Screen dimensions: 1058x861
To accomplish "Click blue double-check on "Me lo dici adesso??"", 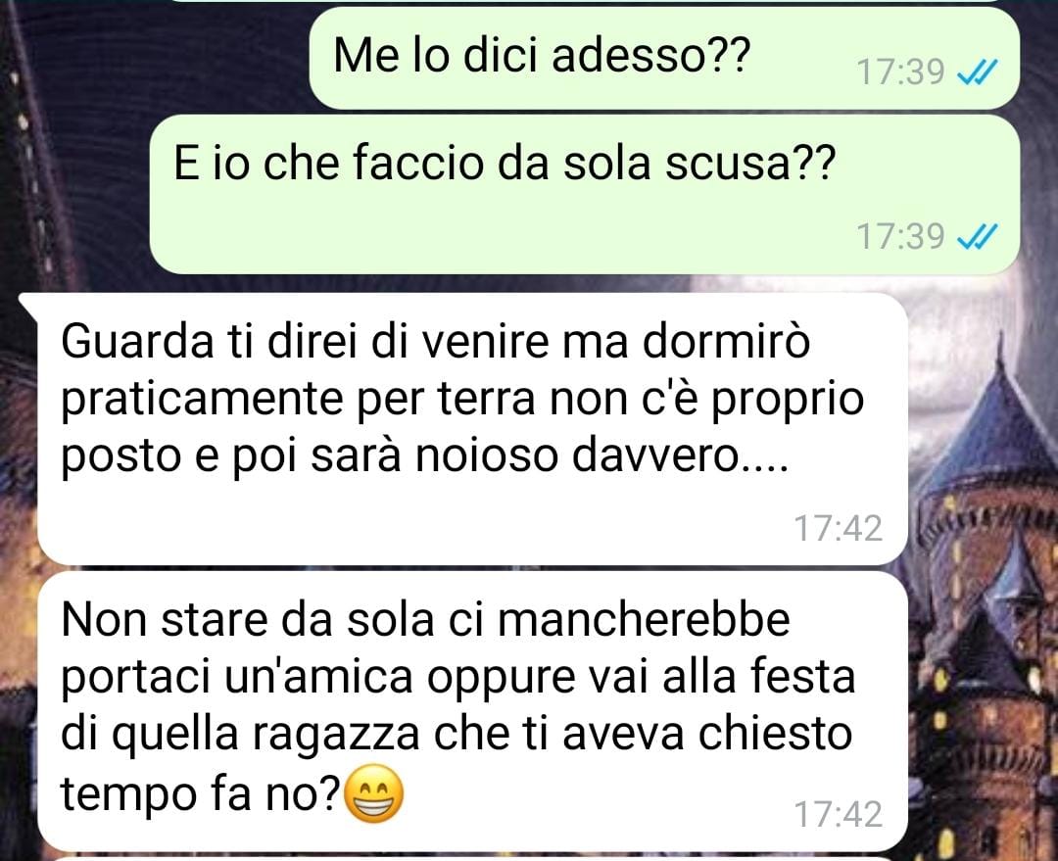I will [977, 72].
